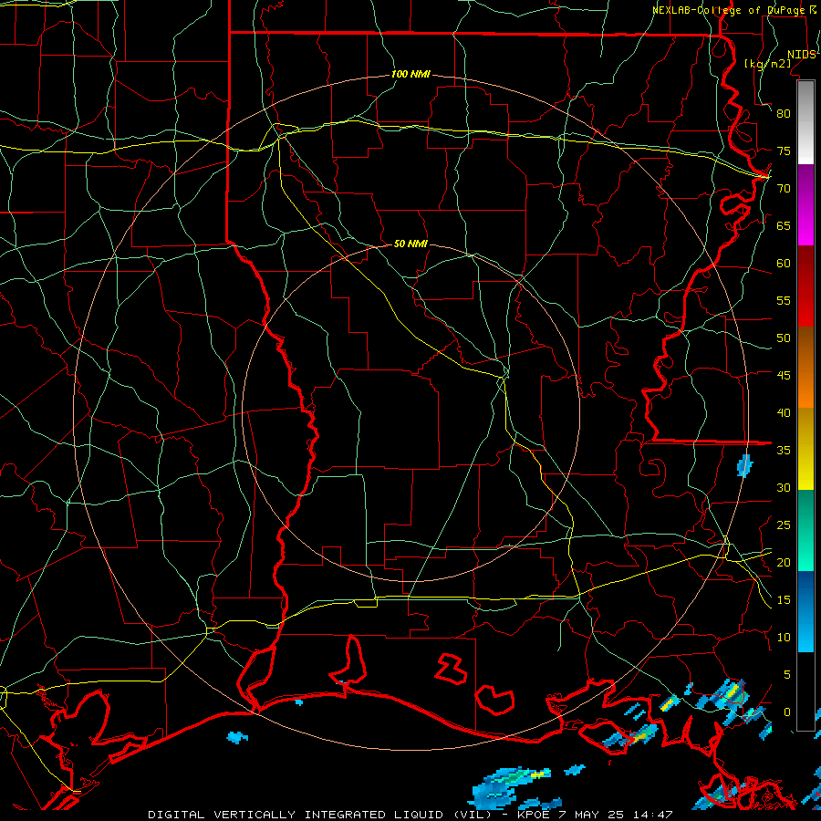Click the legend value 10

(x=784, y=638)
